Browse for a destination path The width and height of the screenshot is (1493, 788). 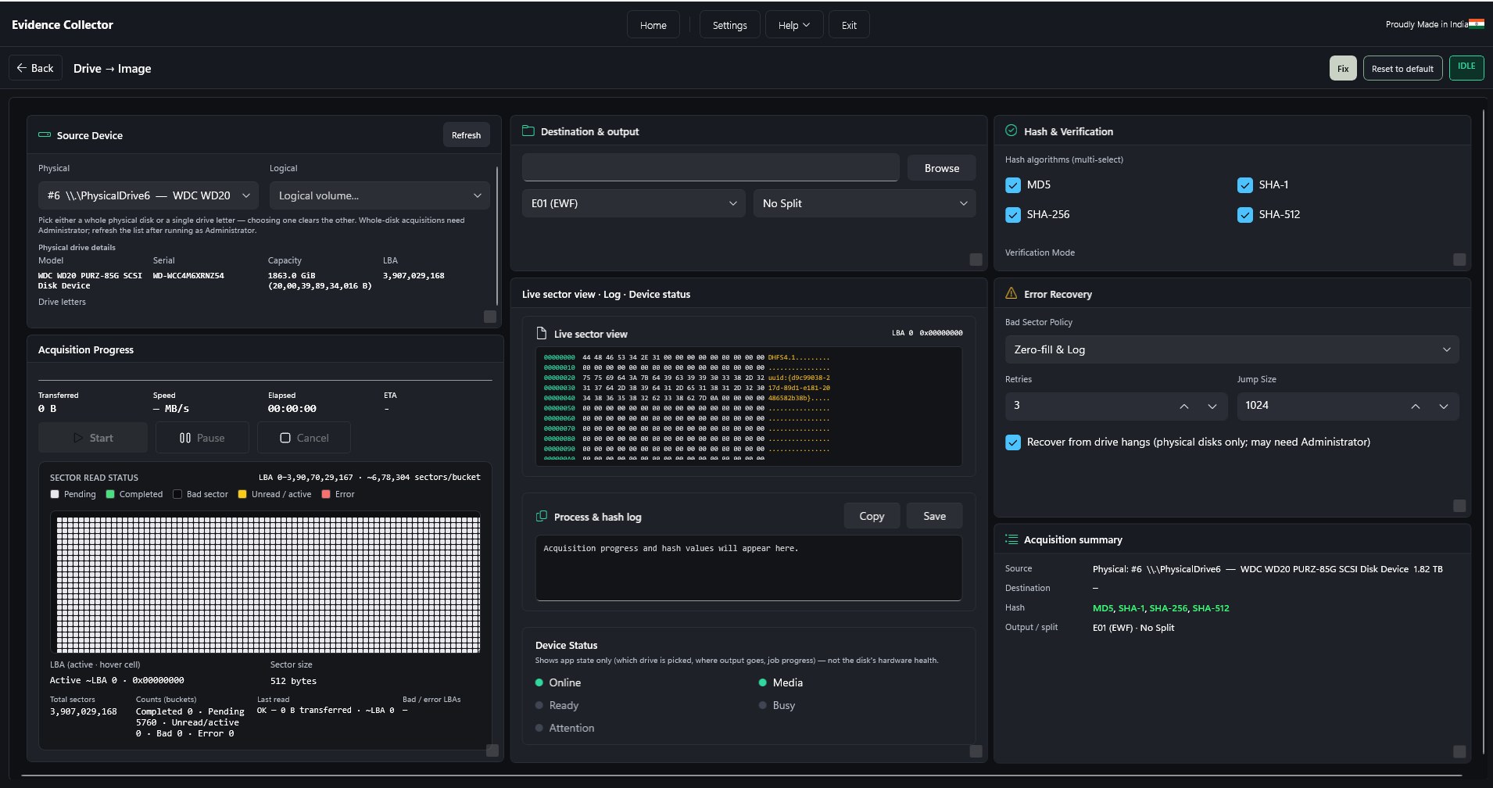941,168
